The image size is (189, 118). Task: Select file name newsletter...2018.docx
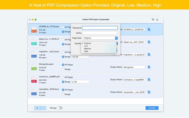(49, 89)
